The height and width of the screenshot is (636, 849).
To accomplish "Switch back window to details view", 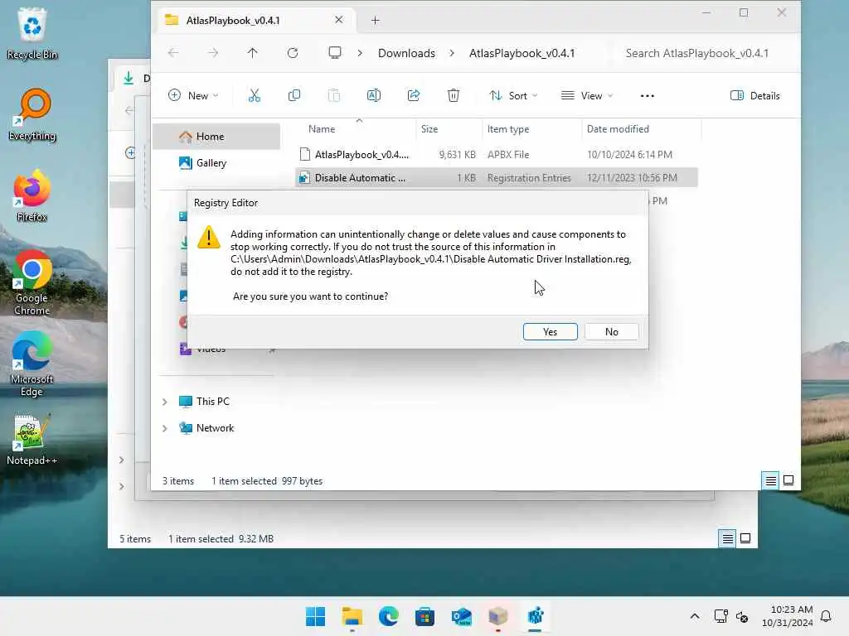I will tap(727, 538).
